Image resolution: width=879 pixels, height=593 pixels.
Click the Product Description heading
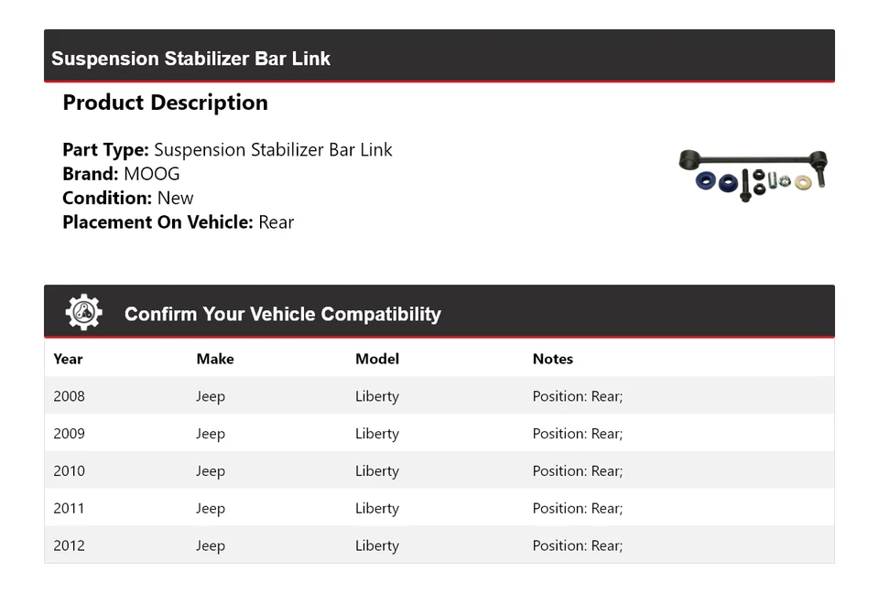165,102
